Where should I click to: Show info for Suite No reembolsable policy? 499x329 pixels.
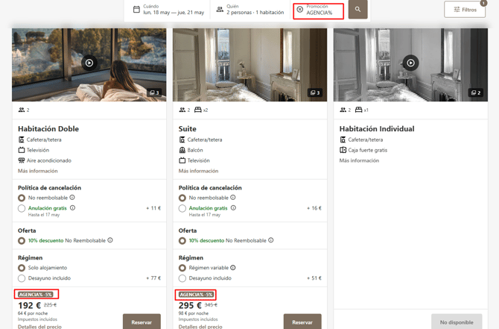(x=233, y=198)
